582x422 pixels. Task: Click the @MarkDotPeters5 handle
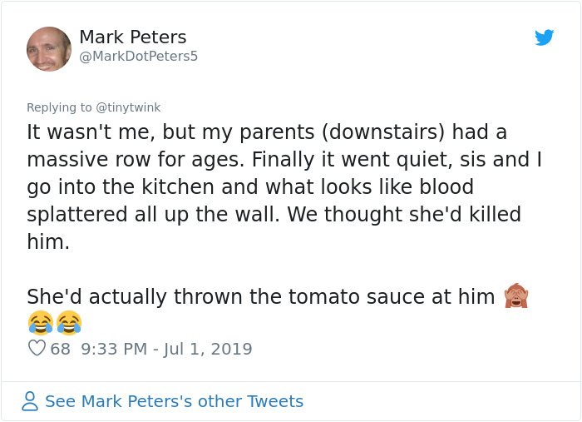pos(139,57)
